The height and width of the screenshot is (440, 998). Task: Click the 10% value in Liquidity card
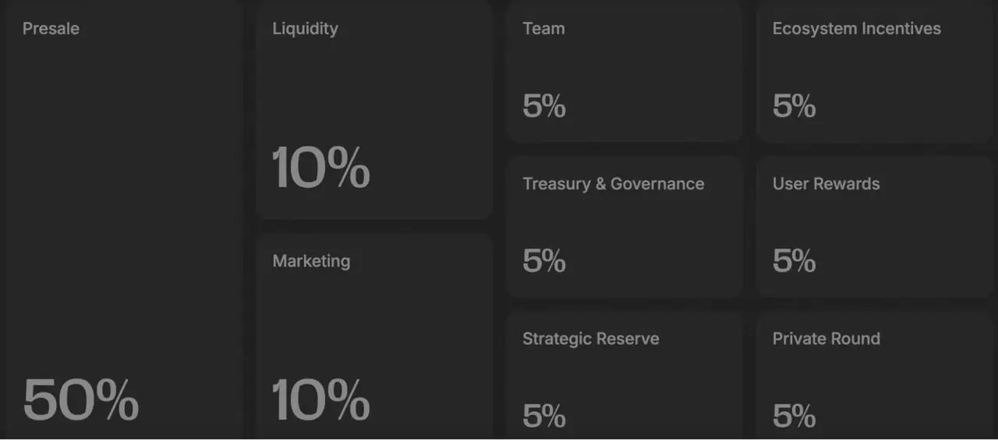tap(320, 167)
